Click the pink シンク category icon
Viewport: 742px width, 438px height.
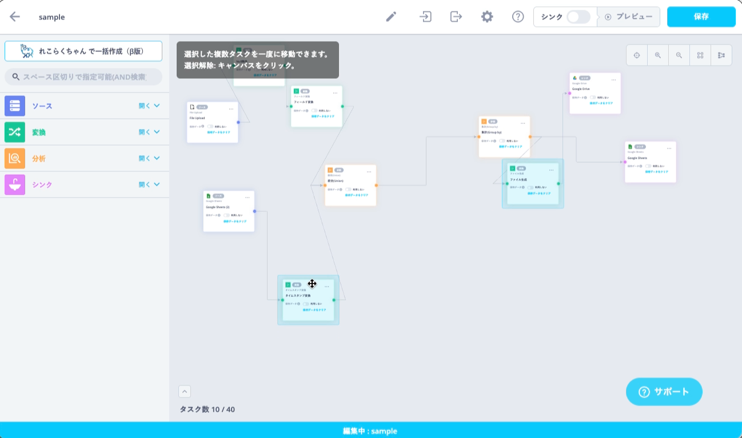click(15, 184)
